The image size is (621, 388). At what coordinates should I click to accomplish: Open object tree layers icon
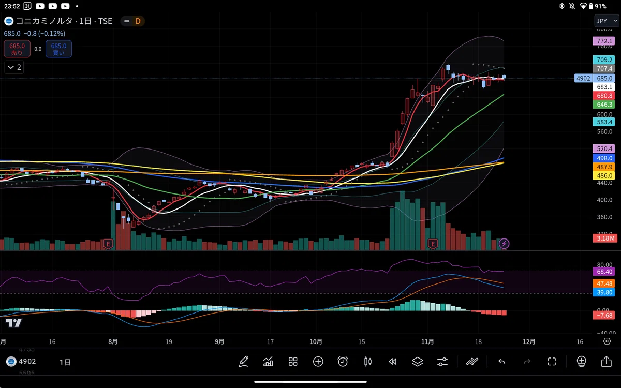[418, 362]
